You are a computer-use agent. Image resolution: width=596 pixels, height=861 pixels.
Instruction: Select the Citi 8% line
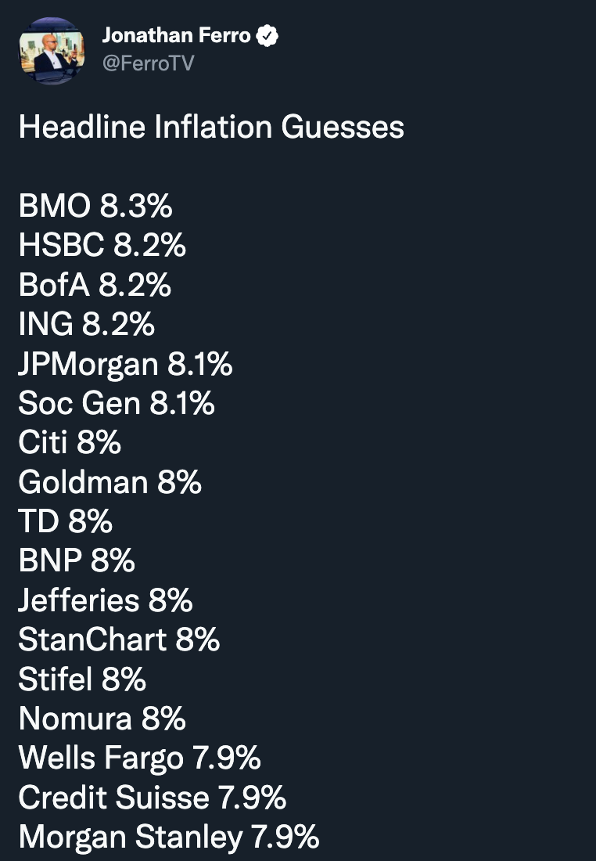pos(70,443)
